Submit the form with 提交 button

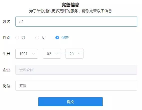(x=70, y=102)
